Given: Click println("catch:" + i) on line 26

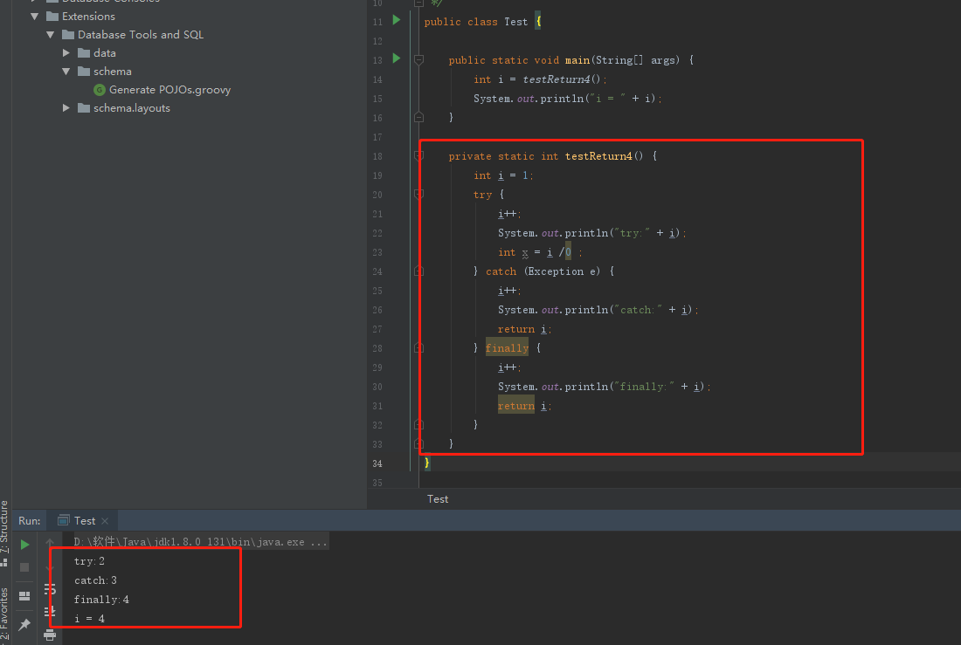Looking at the screenshot, I should 598,310.
